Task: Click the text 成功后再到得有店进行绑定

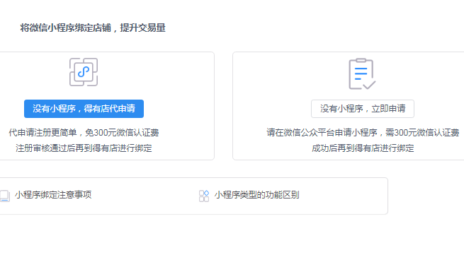Action: point(363,148)
